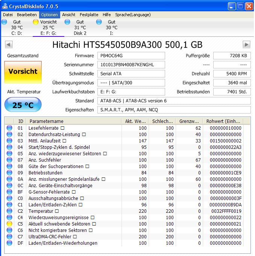Click the status icon for Mittl. Anlaufzeit
The width and height of the screenshot is (255, 256).
[9, 141]
